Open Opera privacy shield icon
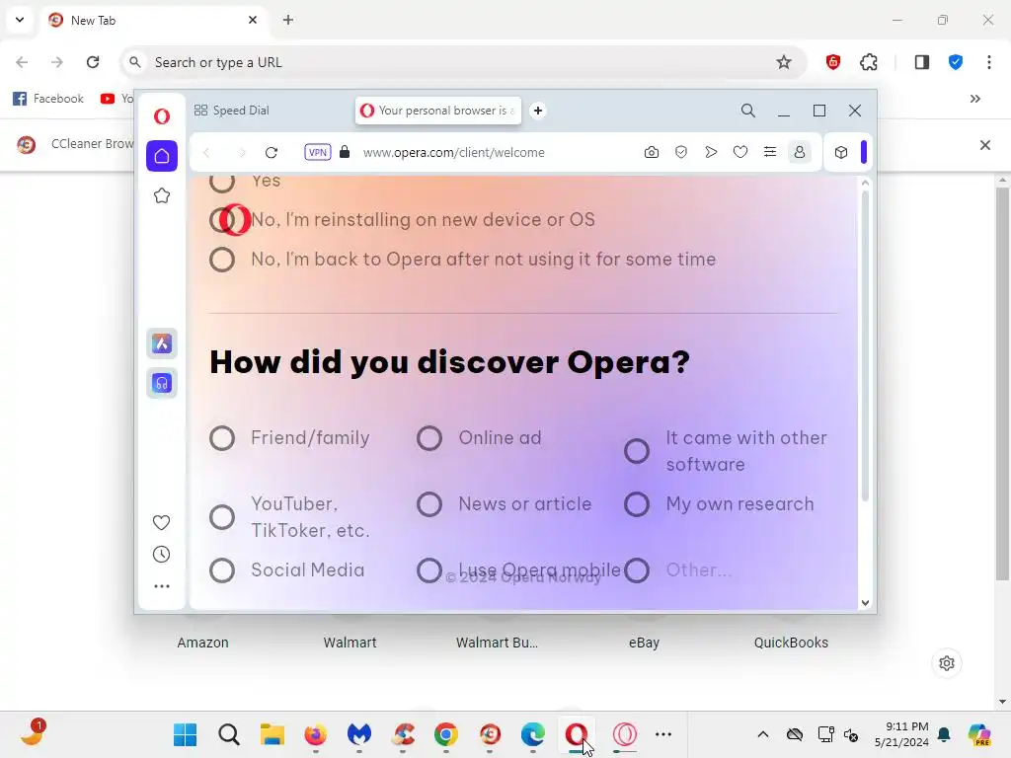Viewport: 1011px width, 758px height. tap(681, 153)
